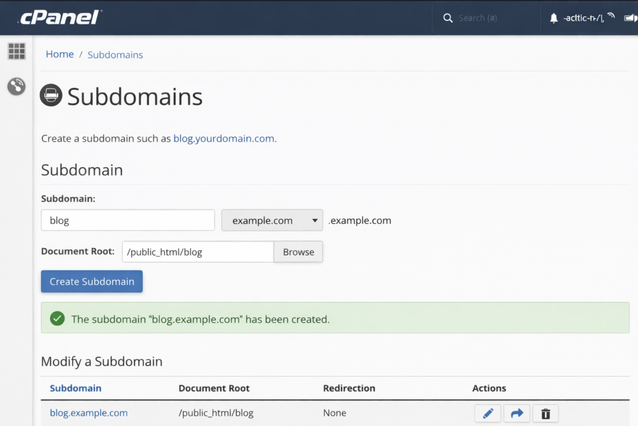Delete blog.example.com using the trash icon
The height and width of the screenshot is (426, 638).
545,413
